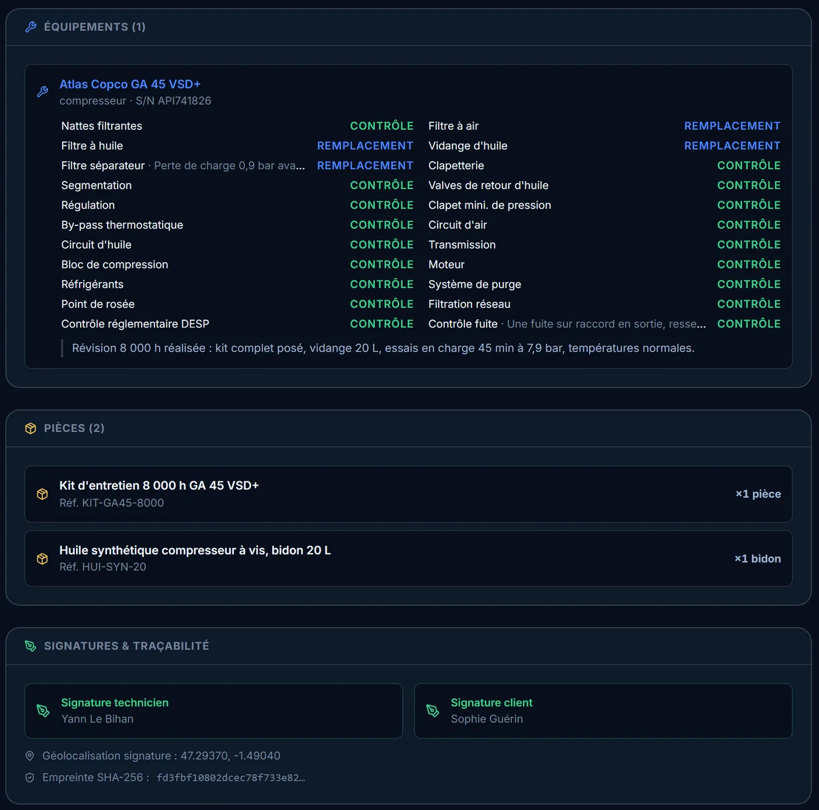
Task: Click the shield icon beside Empreinte SHA-256
Action: pos(30,777)
